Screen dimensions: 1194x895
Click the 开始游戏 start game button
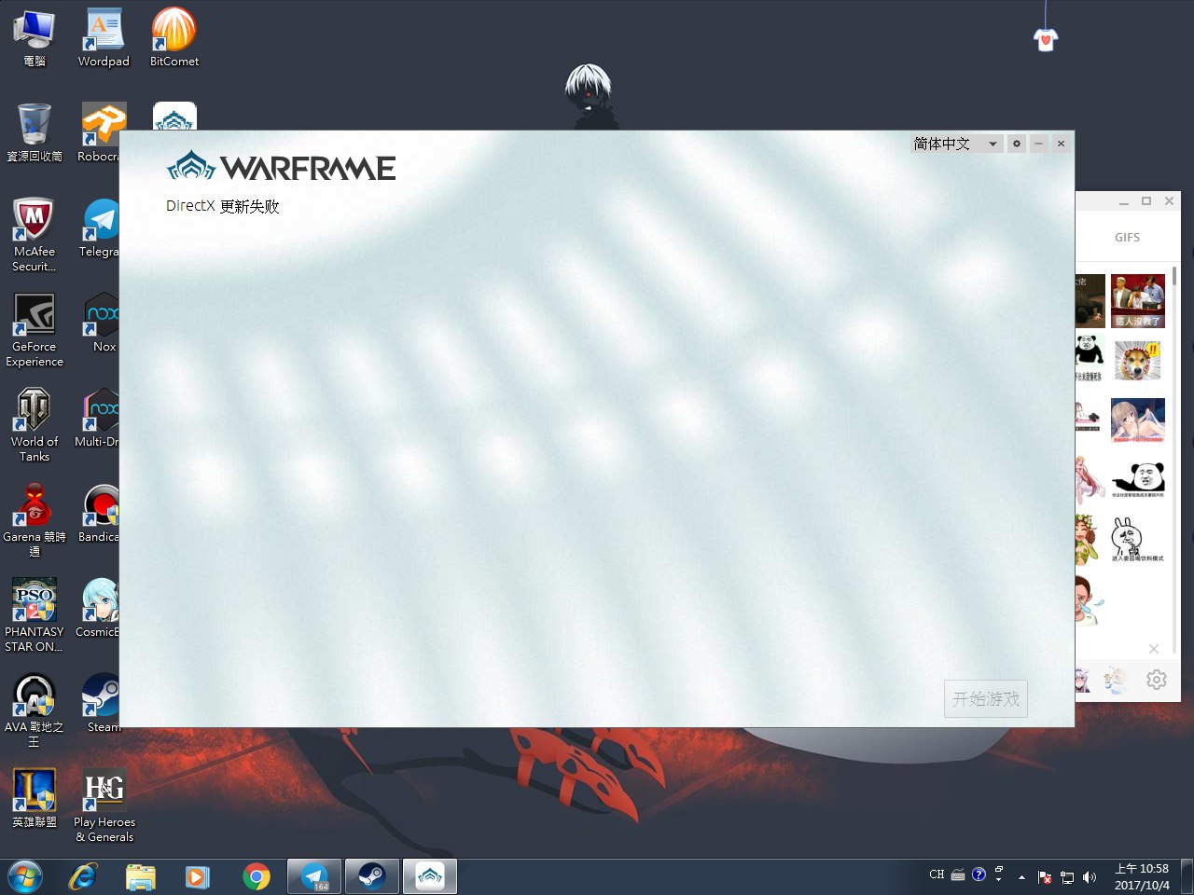[x=985, y=698]
